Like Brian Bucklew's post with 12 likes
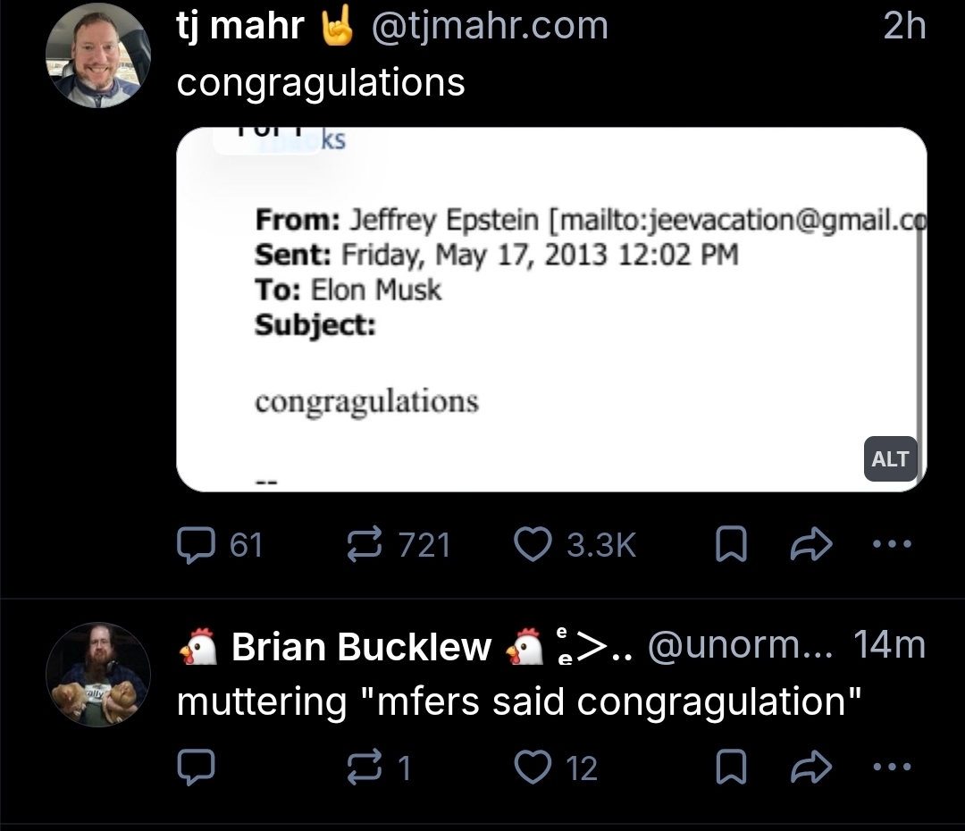 click(534, 768)
